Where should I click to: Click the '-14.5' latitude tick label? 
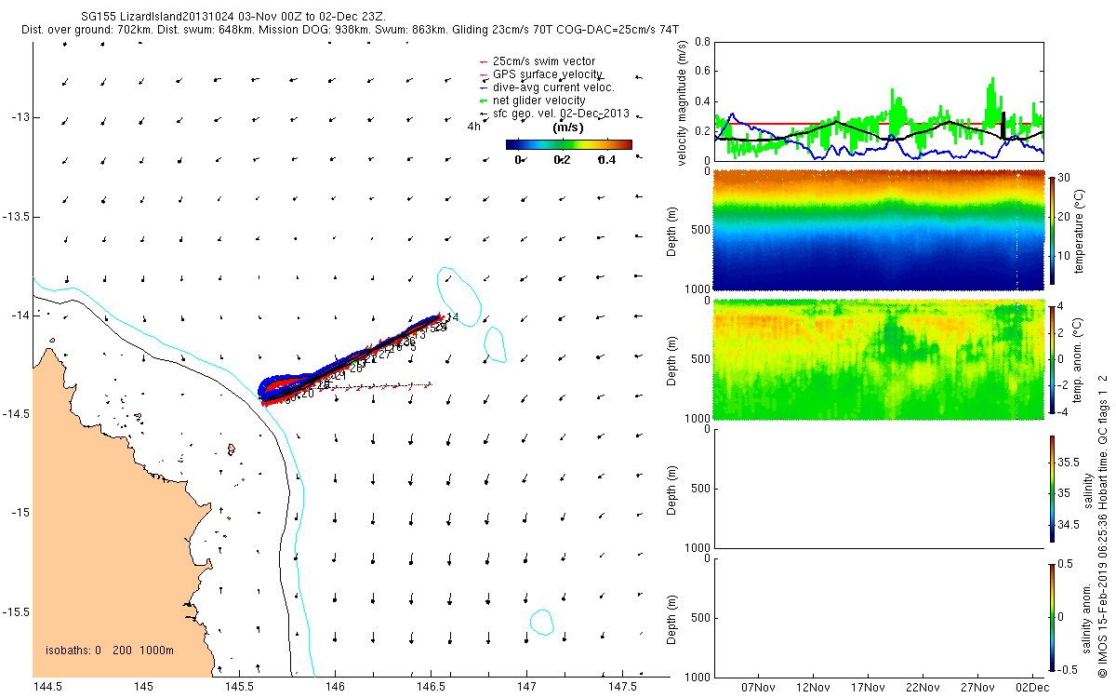coord(16,413)
